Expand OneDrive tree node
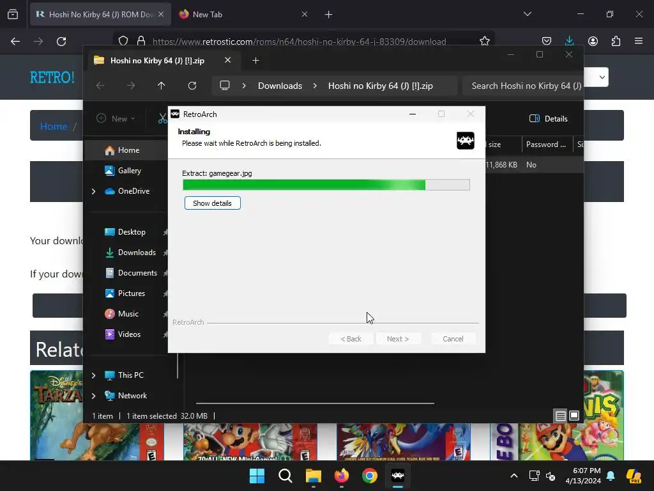654x491 pixels. (x=93, y=191)
